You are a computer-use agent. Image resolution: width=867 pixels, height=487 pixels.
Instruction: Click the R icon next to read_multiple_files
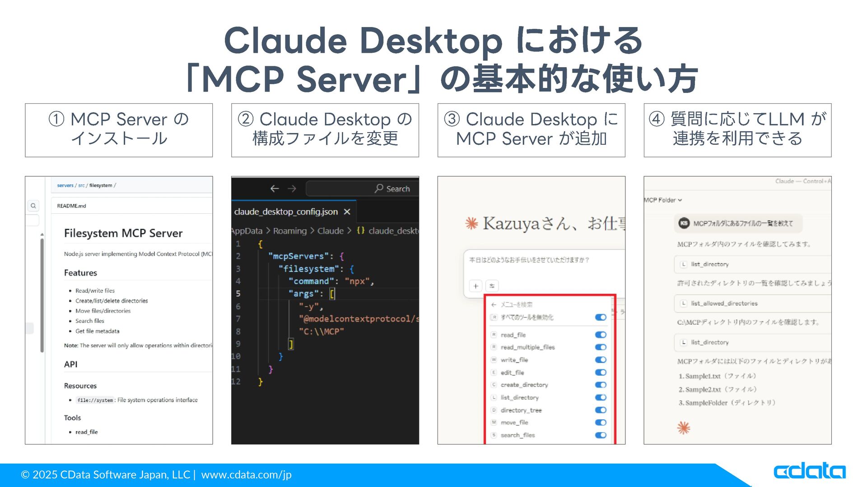[x=494, y=347]
